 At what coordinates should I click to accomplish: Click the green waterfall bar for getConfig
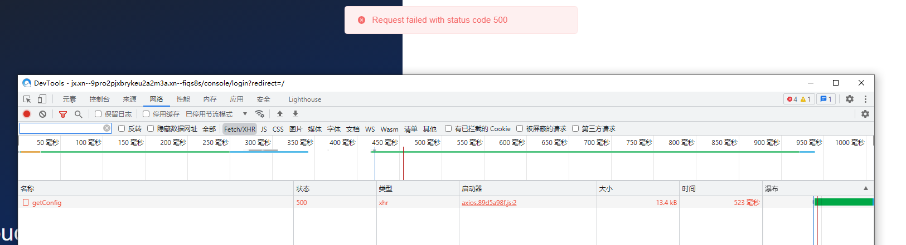click(844, 202)
